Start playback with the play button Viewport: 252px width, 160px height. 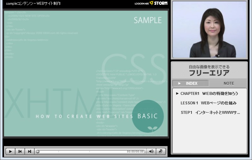pos(10,151)
